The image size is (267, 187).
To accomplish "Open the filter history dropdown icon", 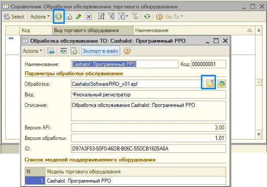I will tap(123, 16).
